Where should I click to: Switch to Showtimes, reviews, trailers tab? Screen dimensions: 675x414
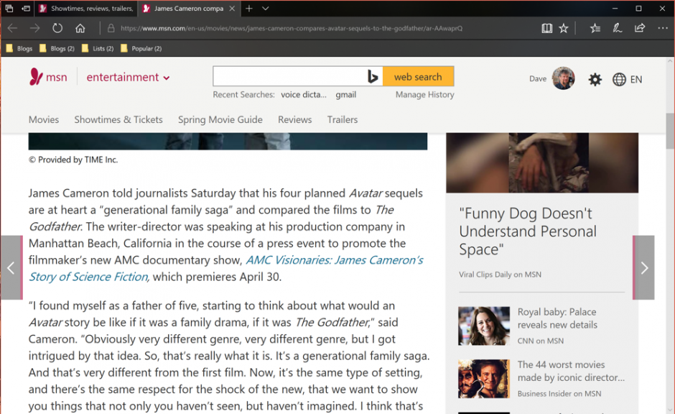(86, 9)
